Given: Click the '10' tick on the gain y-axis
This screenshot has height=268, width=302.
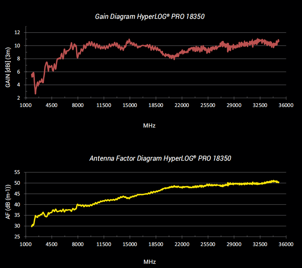Looking at the screenshot, I should pos(17,46).
